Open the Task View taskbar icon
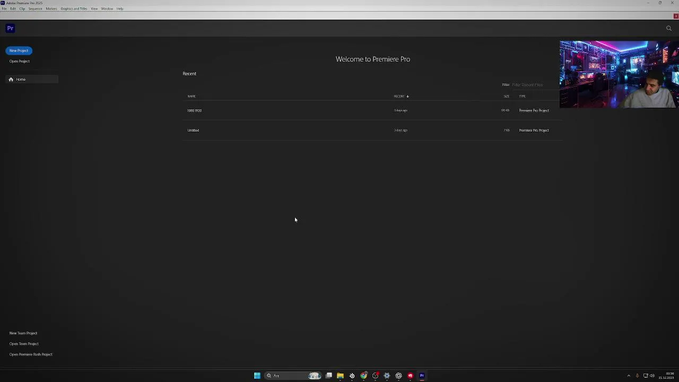Screen dimensions: 679x382 [329, 376]
